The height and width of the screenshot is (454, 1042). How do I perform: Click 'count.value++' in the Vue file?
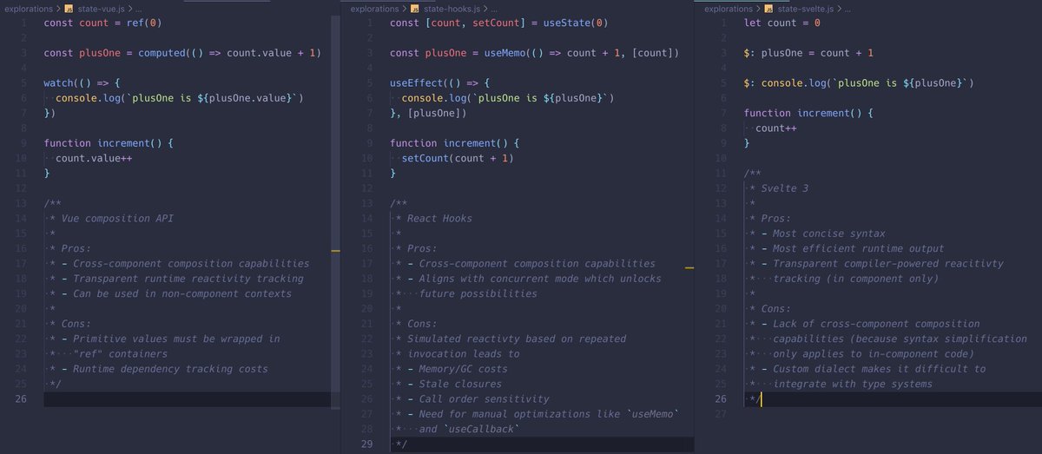tap(94, 158)
